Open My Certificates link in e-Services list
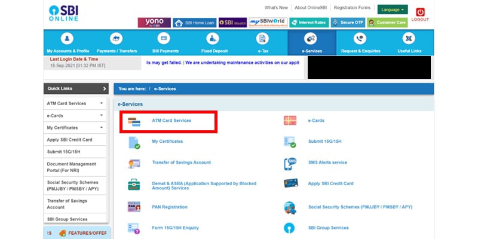 click(167, 142)
